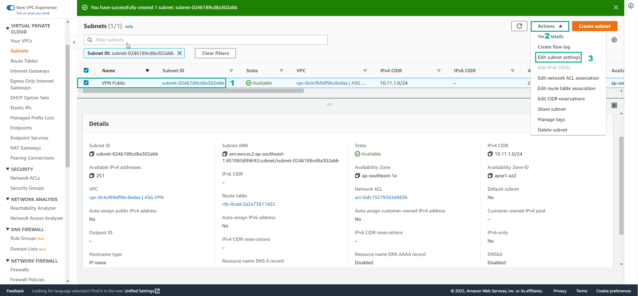Sort by VPC column arrow
The height and width of the screenshot is (296, 638).
[365, 71]
